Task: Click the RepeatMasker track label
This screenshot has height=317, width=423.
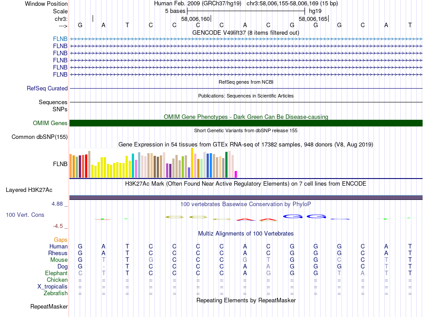Action: (x=49, y=306)
